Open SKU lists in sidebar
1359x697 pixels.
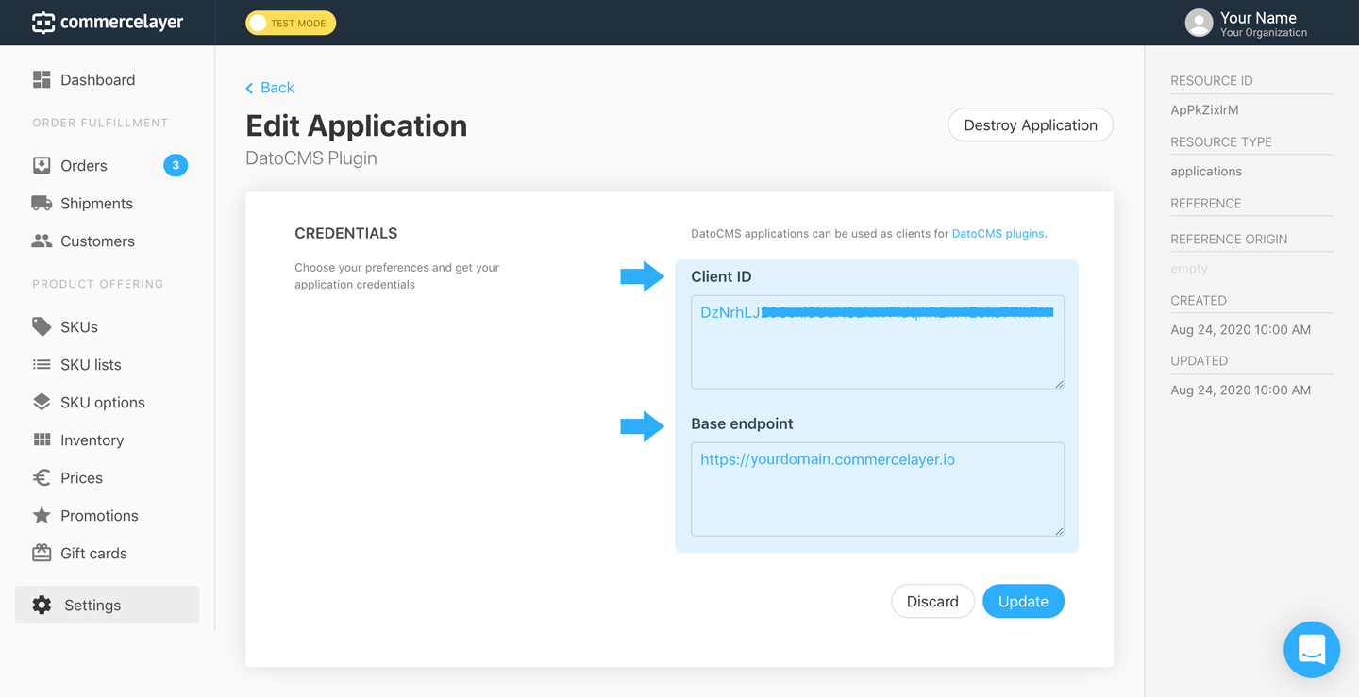[91, 365]
